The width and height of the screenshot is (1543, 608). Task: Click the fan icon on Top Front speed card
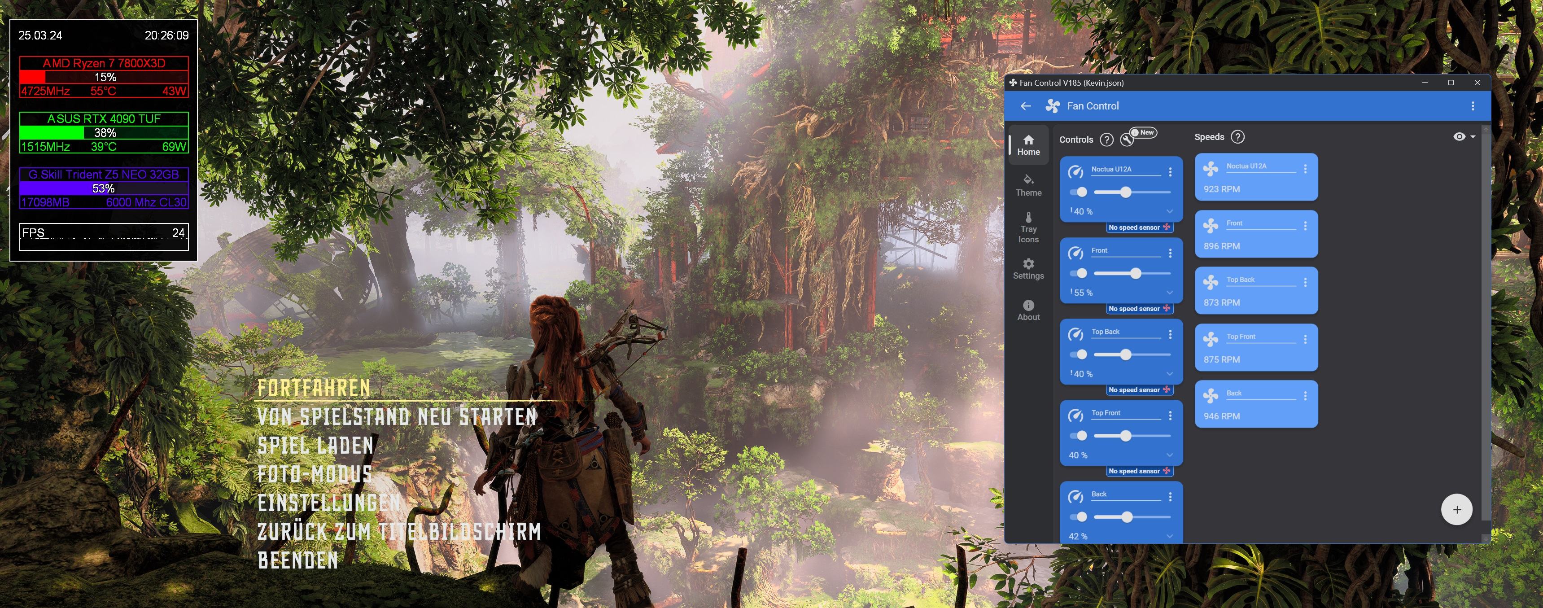(1211, 340)
